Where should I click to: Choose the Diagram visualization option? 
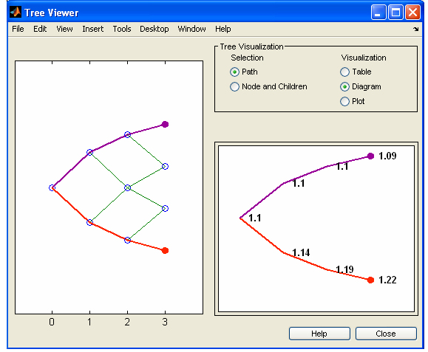344,86
